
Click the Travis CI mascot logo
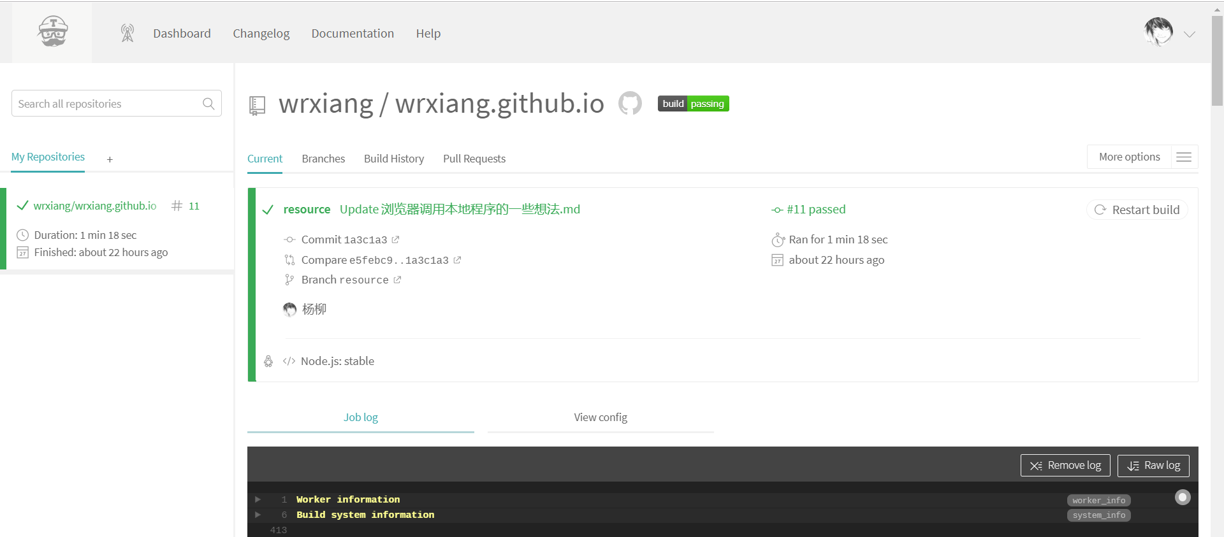tap(53, 31)
